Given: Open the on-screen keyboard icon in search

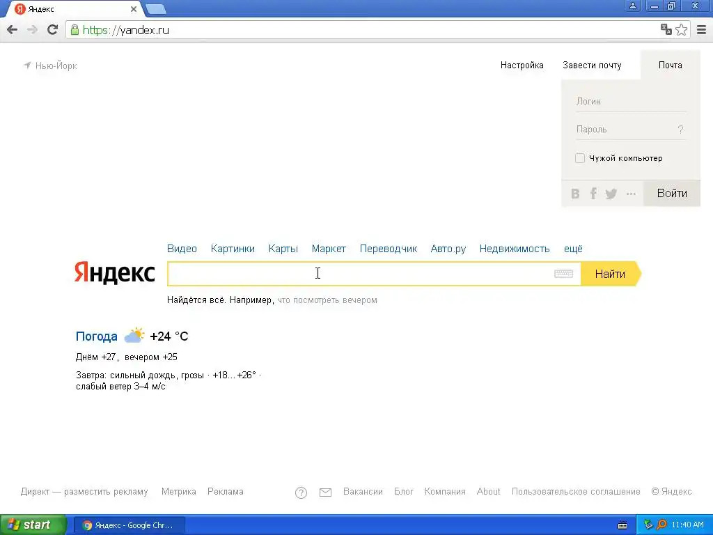Looking at the screenshot, I should click(x=563, y=273).
